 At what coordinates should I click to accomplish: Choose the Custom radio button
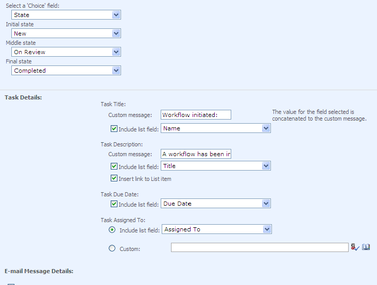pos(112,248)
